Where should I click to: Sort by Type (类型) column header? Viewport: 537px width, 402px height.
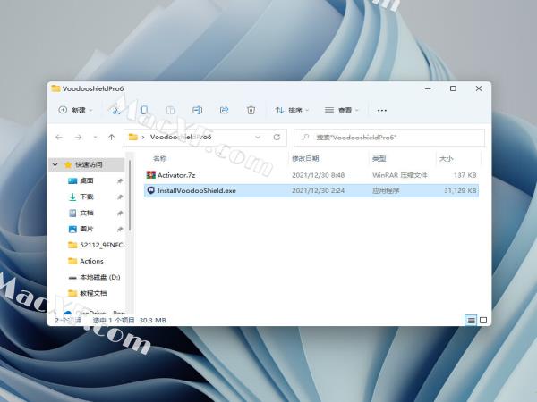coord(379,159)
